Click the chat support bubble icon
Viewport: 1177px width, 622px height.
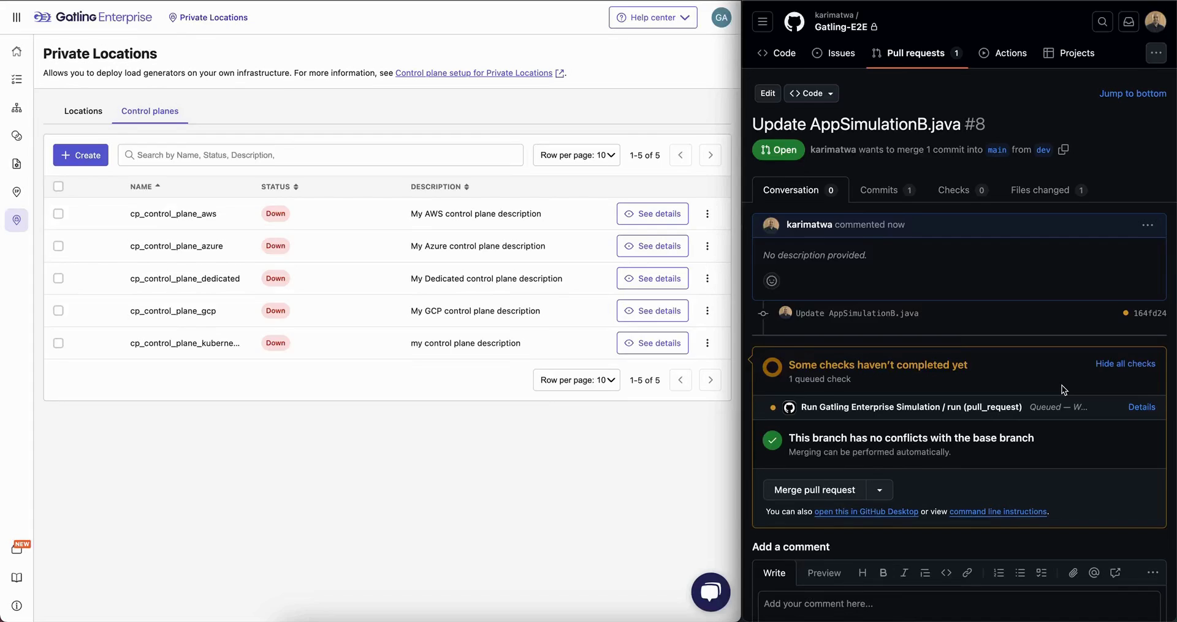710,591
